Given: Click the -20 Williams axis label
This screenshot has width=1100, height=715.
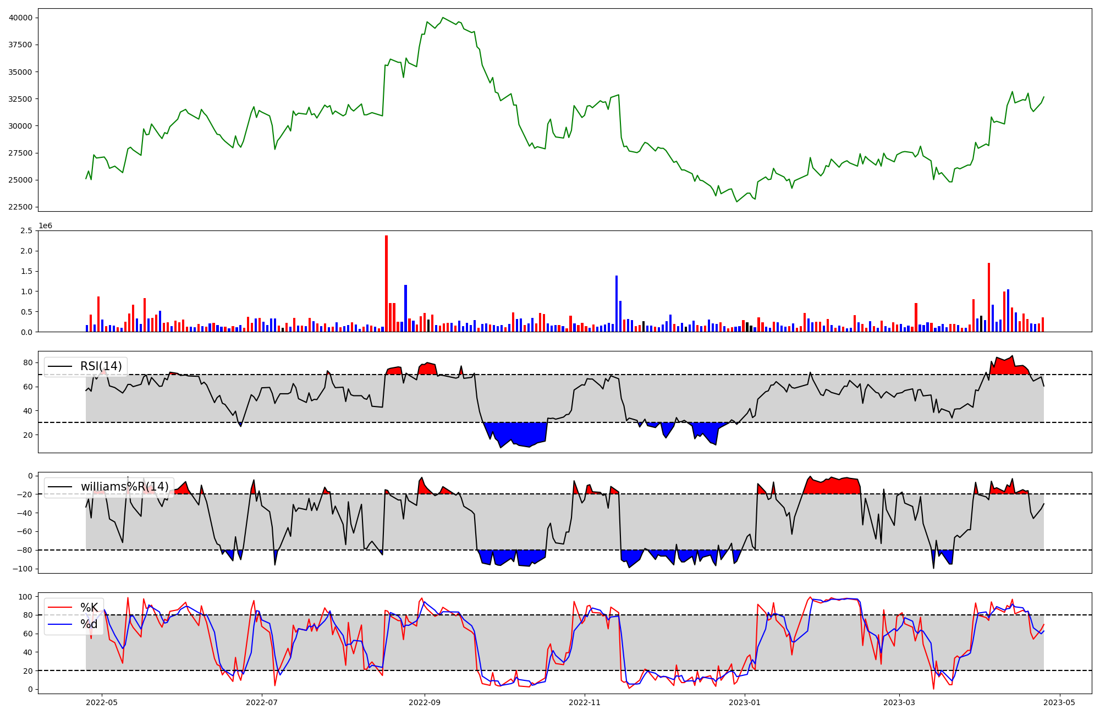Looking at the screenshot, I should pyautogui.click(x=25, y=494).
